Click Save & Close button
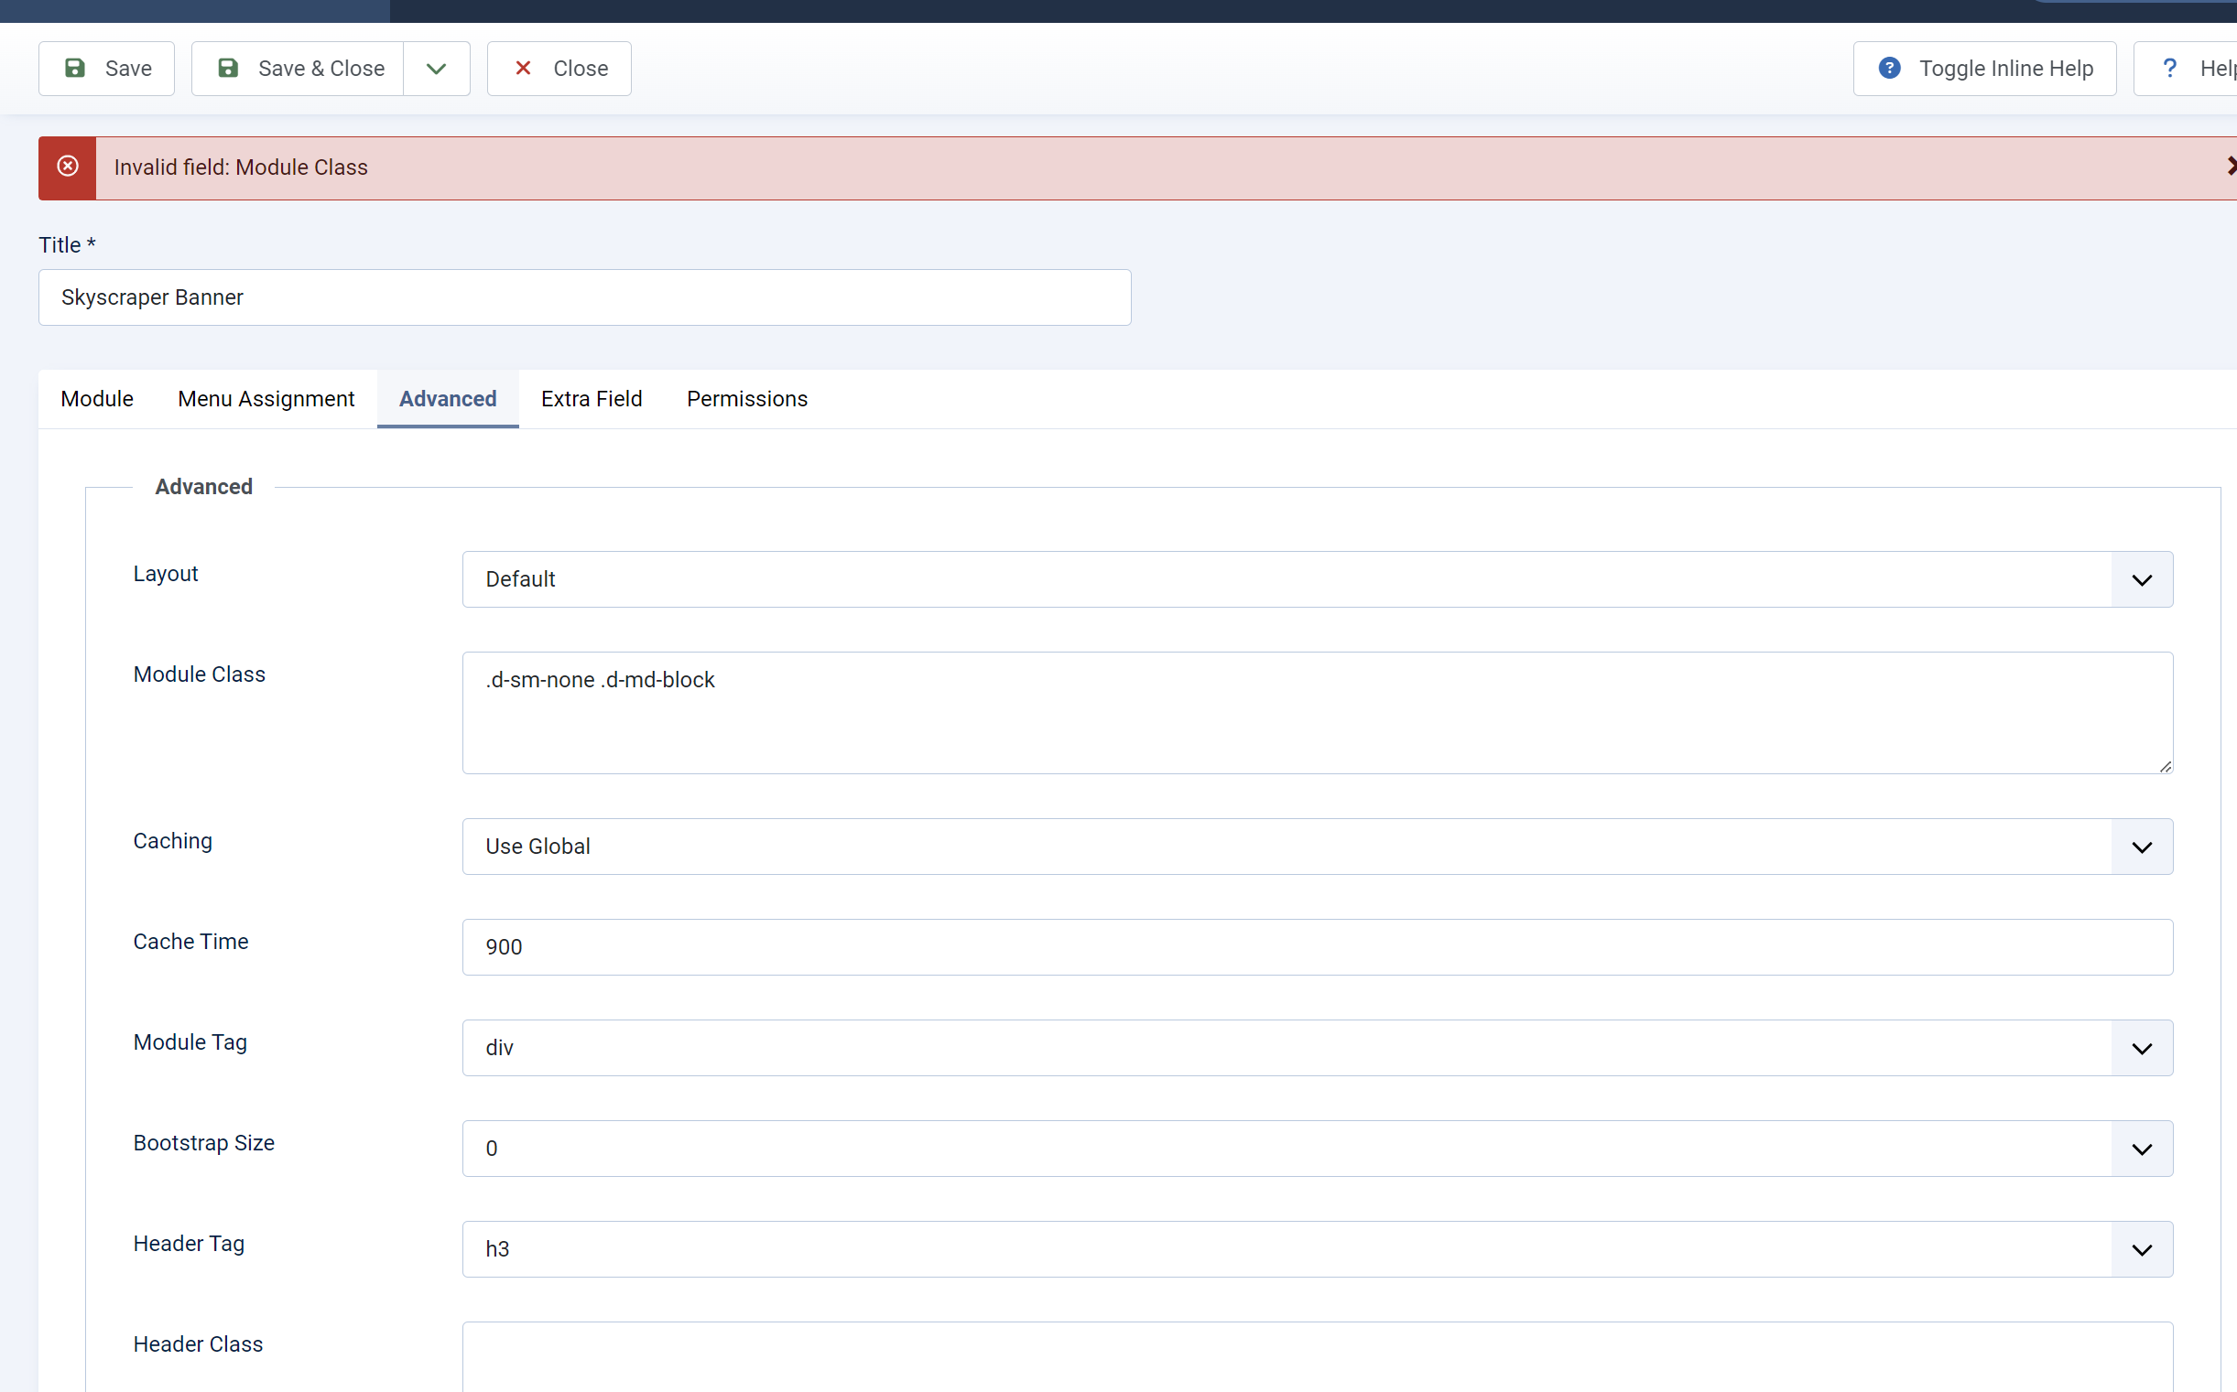 298,68
